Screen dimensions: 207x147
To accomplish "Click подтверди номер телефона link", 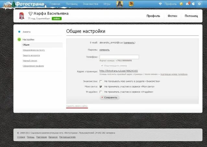I will click(174, 74).
